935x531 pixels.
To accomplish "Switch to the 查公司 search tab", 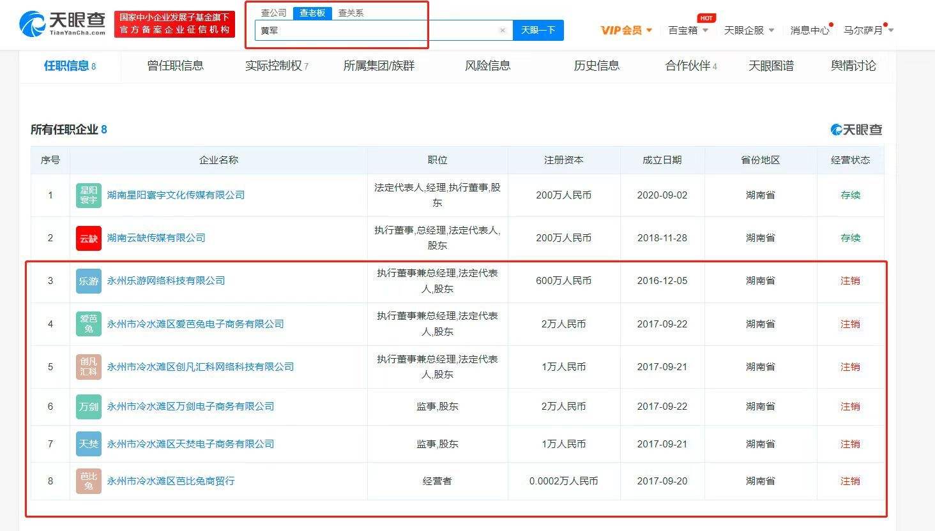I will click(273, 13).
